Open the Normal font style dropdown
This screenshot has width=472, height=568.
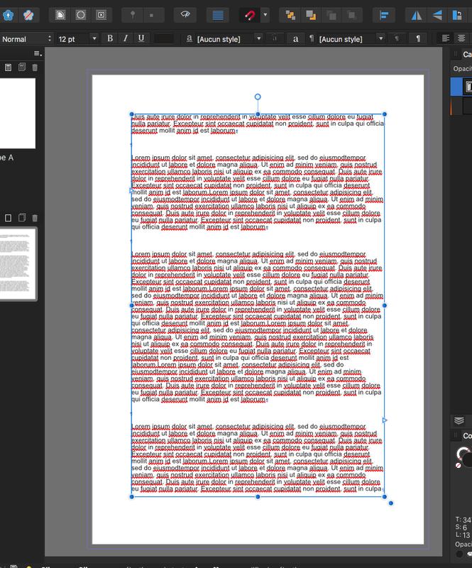26,39
